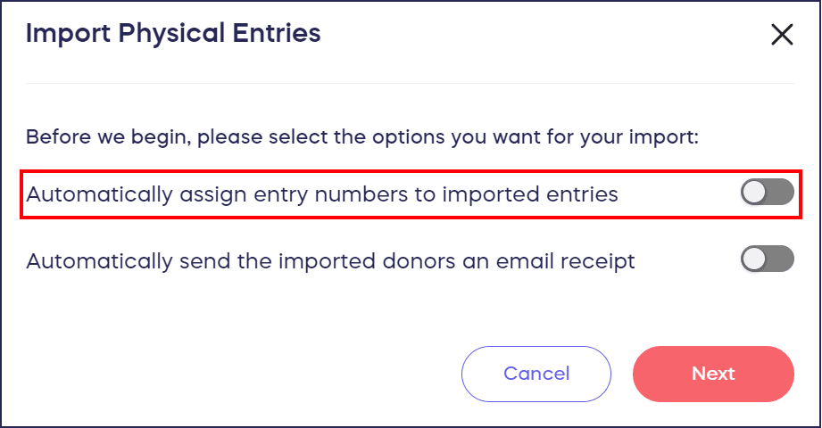Dismiss dialog using the outlined Cancel button

tap(536, 374)
